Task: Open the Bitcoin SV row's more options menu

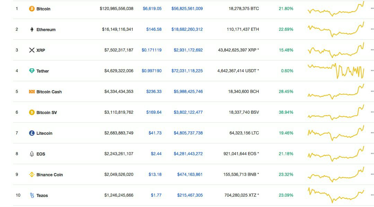Action: click(372, 112)
